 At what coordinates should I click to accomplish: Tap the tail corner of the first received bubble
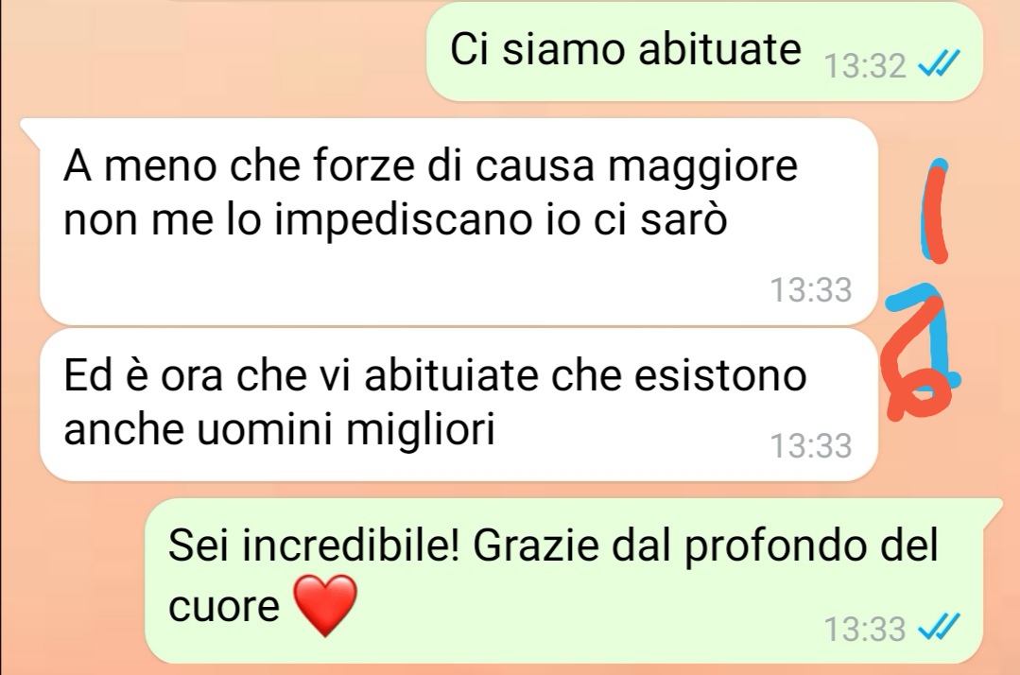[x=31, y=129]
